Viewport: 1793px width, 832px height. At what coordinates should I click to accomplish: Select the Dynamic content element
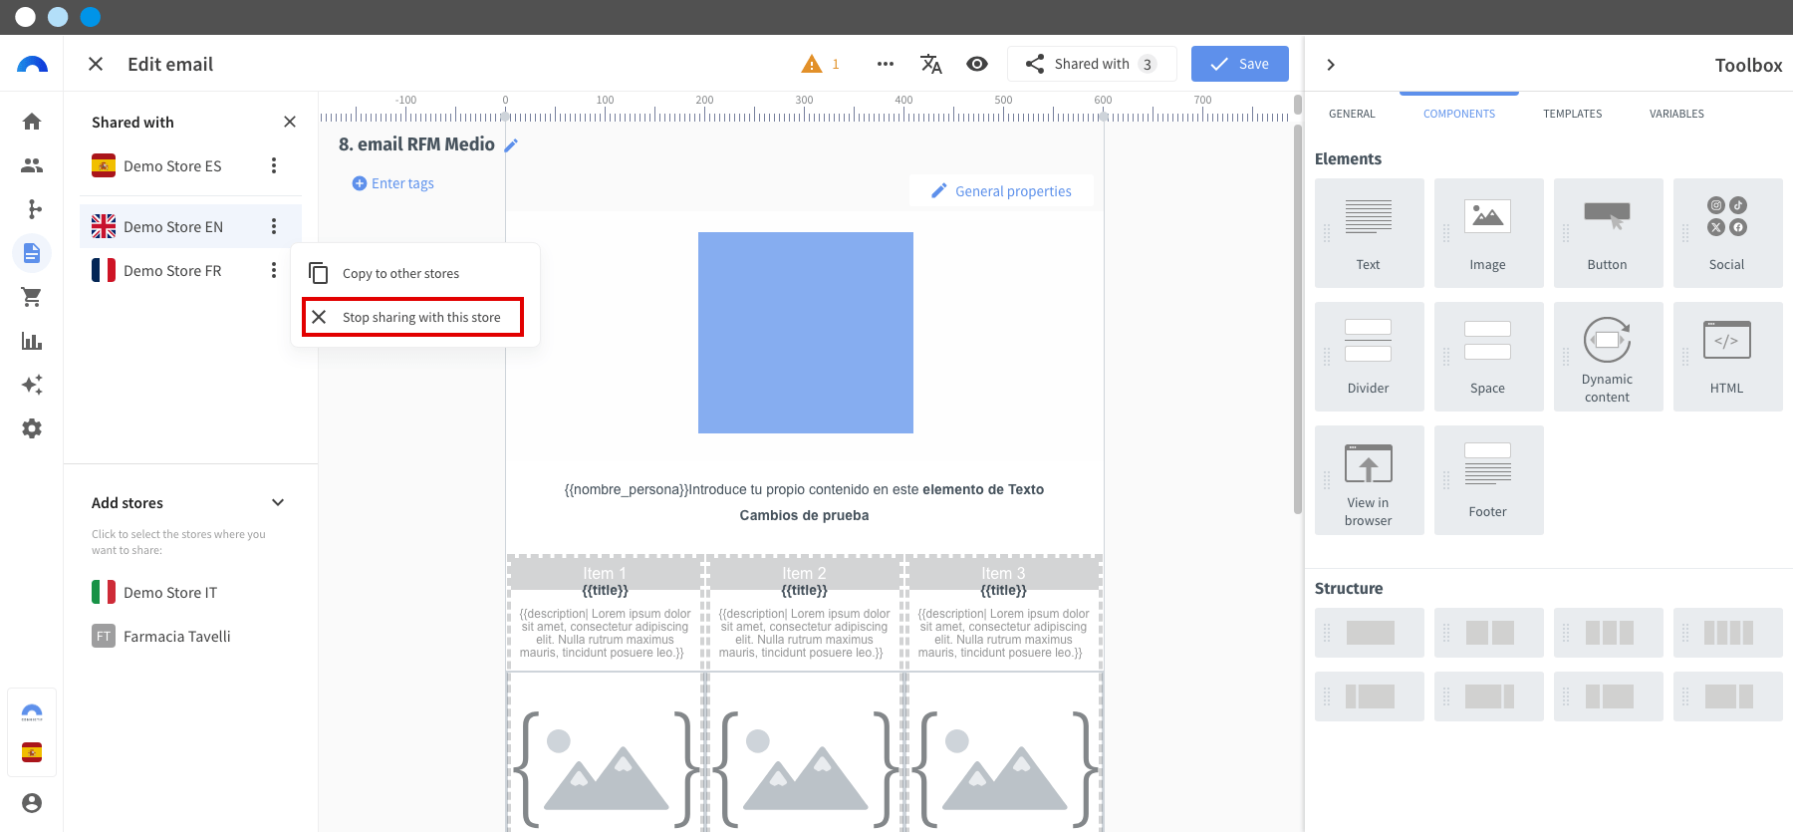(1608, 357)
